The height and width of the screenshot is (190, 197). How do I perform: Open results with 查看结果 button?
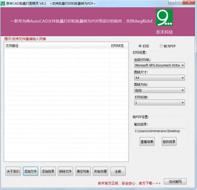point(147,142)
